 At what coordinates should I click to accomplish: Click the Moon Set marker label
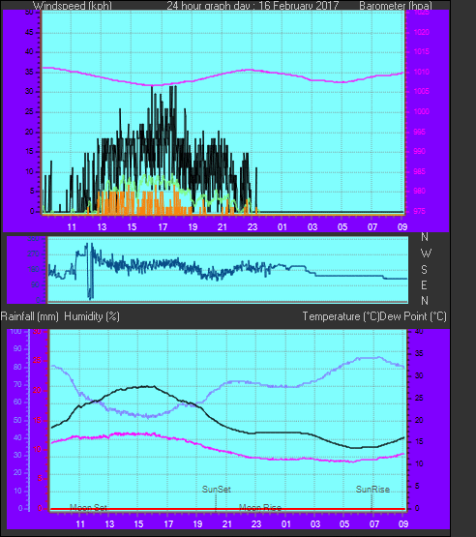tap(88, 508)
